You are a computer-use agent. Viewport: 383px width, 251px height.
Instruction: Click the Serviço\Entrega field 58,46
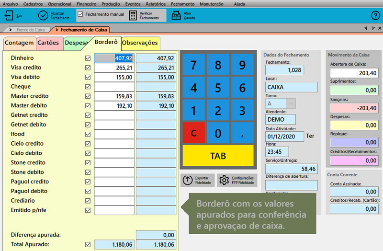(292, 169)
